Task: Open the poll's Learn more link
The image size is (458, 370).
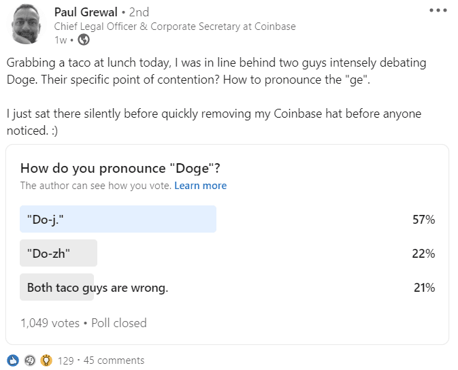Action: click(x=200, y=186)
